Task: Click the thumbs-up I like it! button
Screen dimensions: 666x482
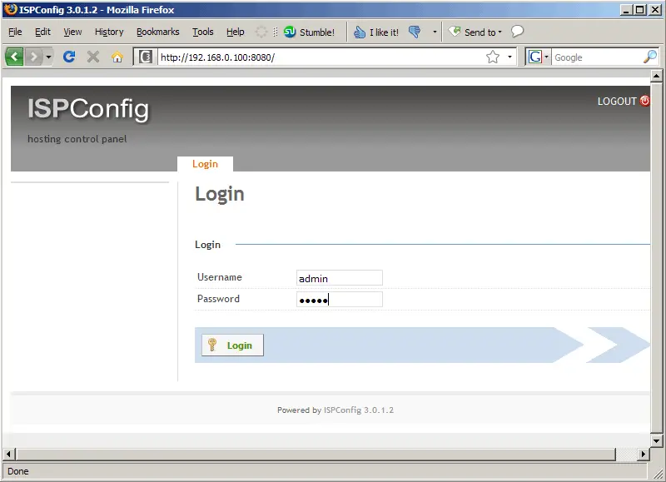Action: pos(376,32)
